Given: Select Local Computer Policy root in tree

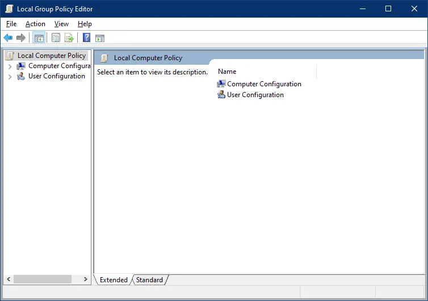Looking at the screenshot, I should [x=52, y=56].
